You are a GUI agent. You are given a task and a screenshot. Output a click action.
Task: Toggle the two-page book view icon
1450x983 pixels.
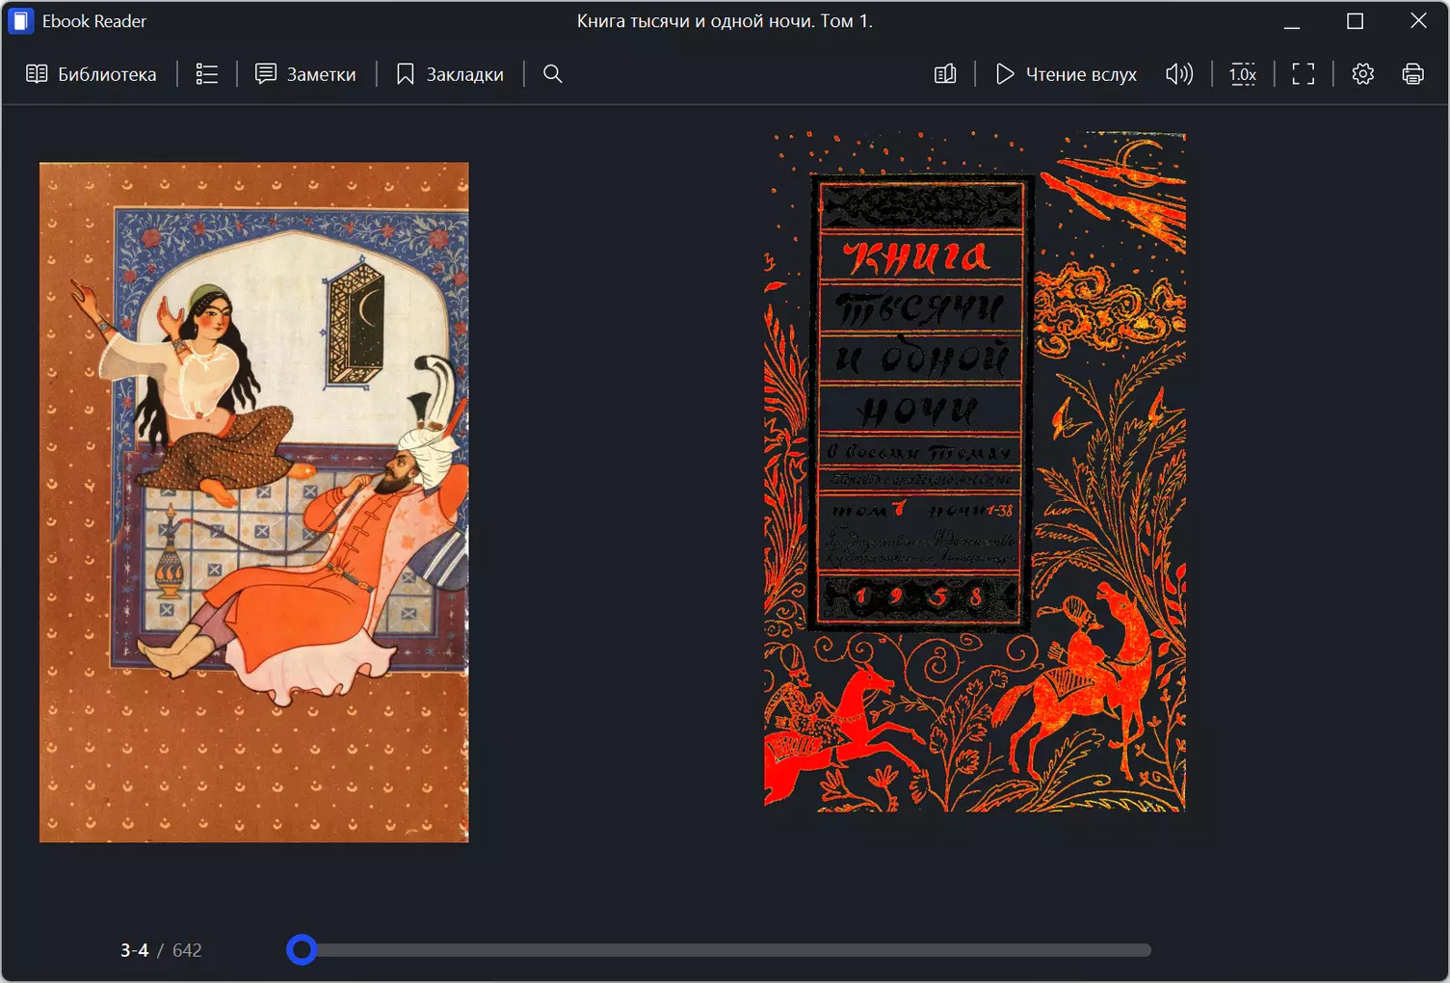pos(945,74)
